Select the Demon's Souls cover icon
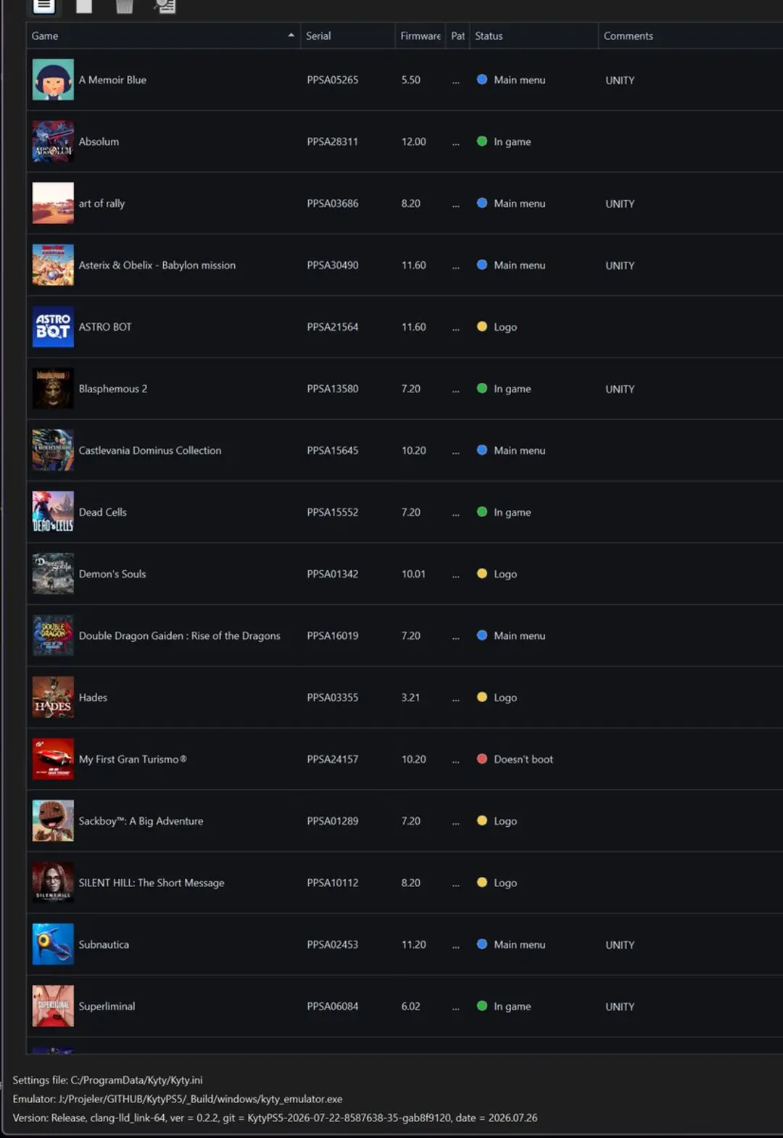This screenshot has width=783, height=1138. 53,574
